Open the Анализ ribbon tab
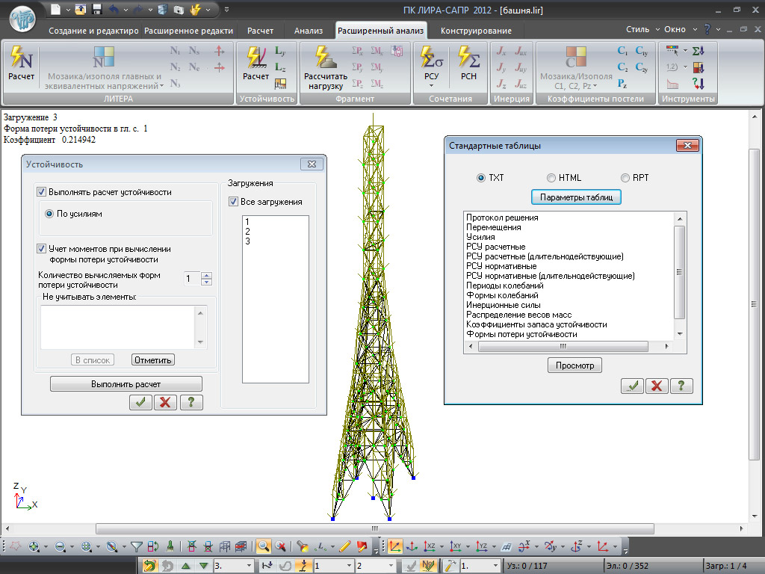 (x=308, y=31)
